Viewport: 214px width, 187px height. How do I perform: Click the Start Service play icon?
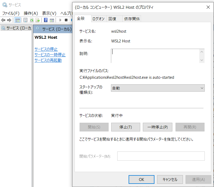pyautogui.click(x=60, y=20)
